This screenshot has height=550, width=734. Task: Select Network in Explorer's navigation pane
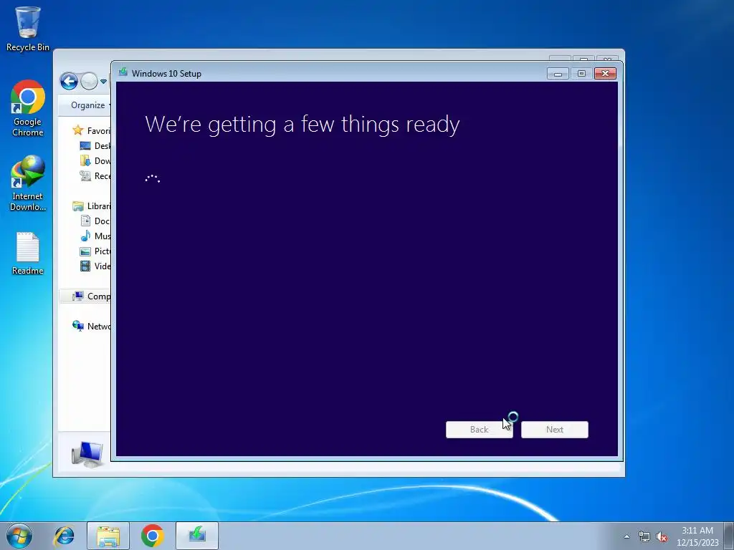91,326
